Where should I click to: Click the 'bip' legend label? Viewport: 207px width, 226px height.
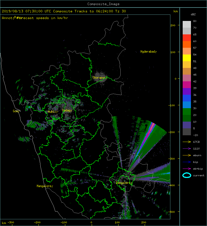click(196, 162)
